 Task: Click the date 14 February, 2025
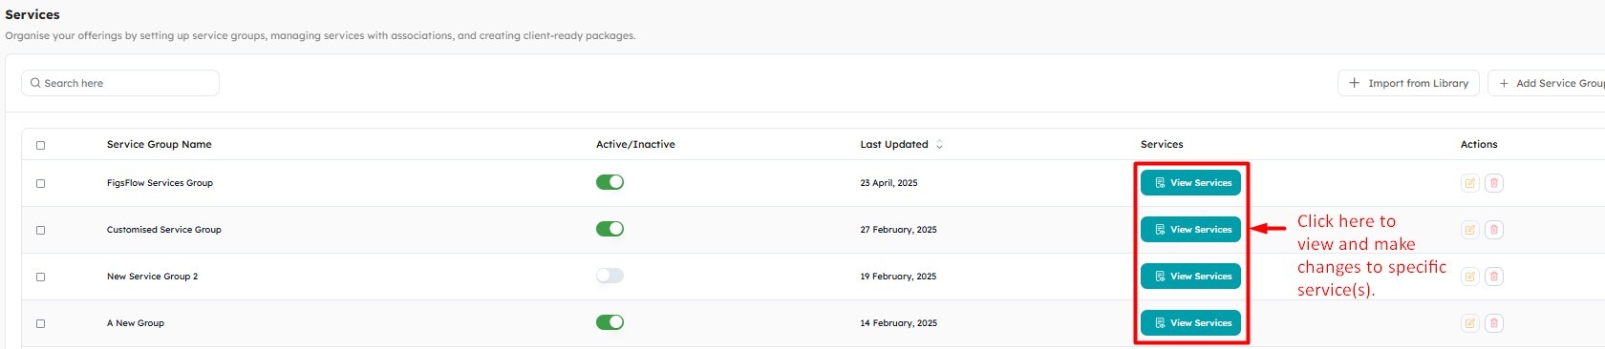(x=898, y=322)
